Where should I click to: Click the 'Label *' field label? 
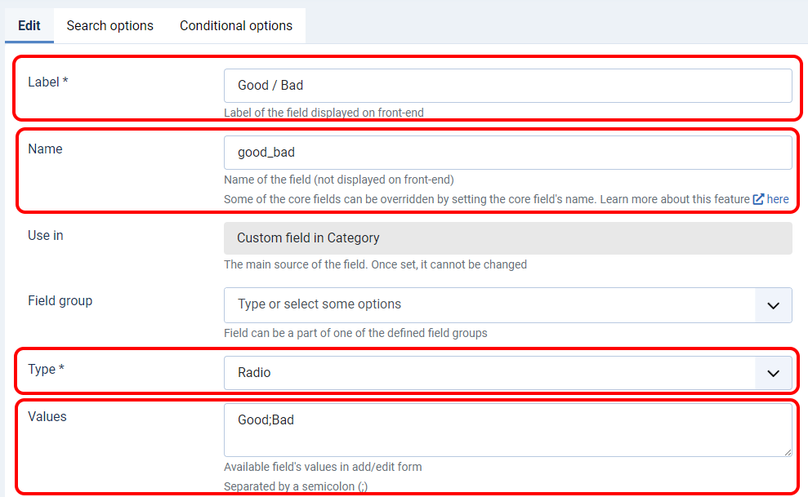(48, 82)
